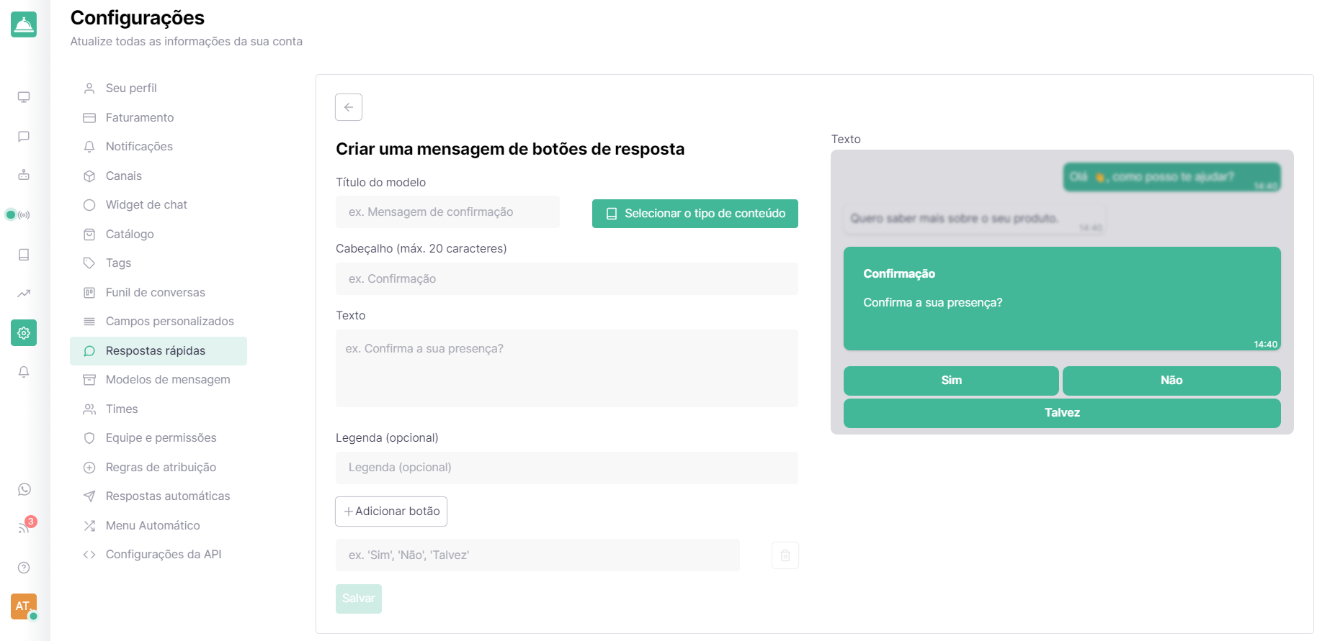Viewport: 1335px width, 641px height.
Task: Open Seu perfil settings
Action: click(158, 88)
